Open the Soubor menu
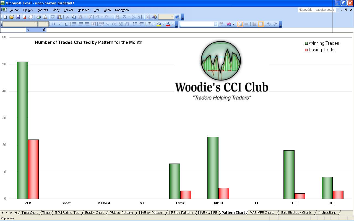354x221 pixels. pos(14,10)
